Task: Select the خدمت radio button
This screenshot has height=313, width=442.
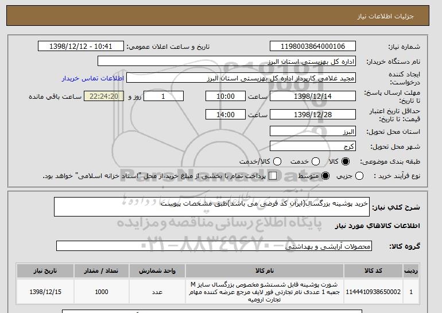Action: click(316, 161)
